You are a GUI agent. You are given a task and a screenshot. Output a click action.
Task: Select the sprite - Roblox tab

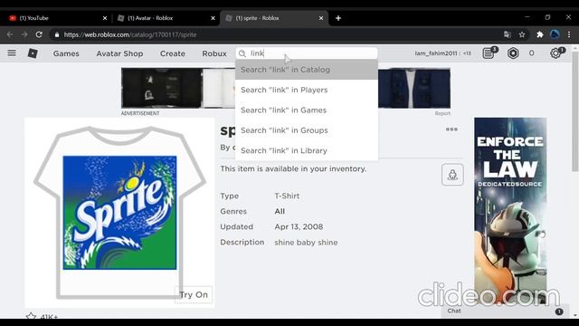click(x=274, y=18)
